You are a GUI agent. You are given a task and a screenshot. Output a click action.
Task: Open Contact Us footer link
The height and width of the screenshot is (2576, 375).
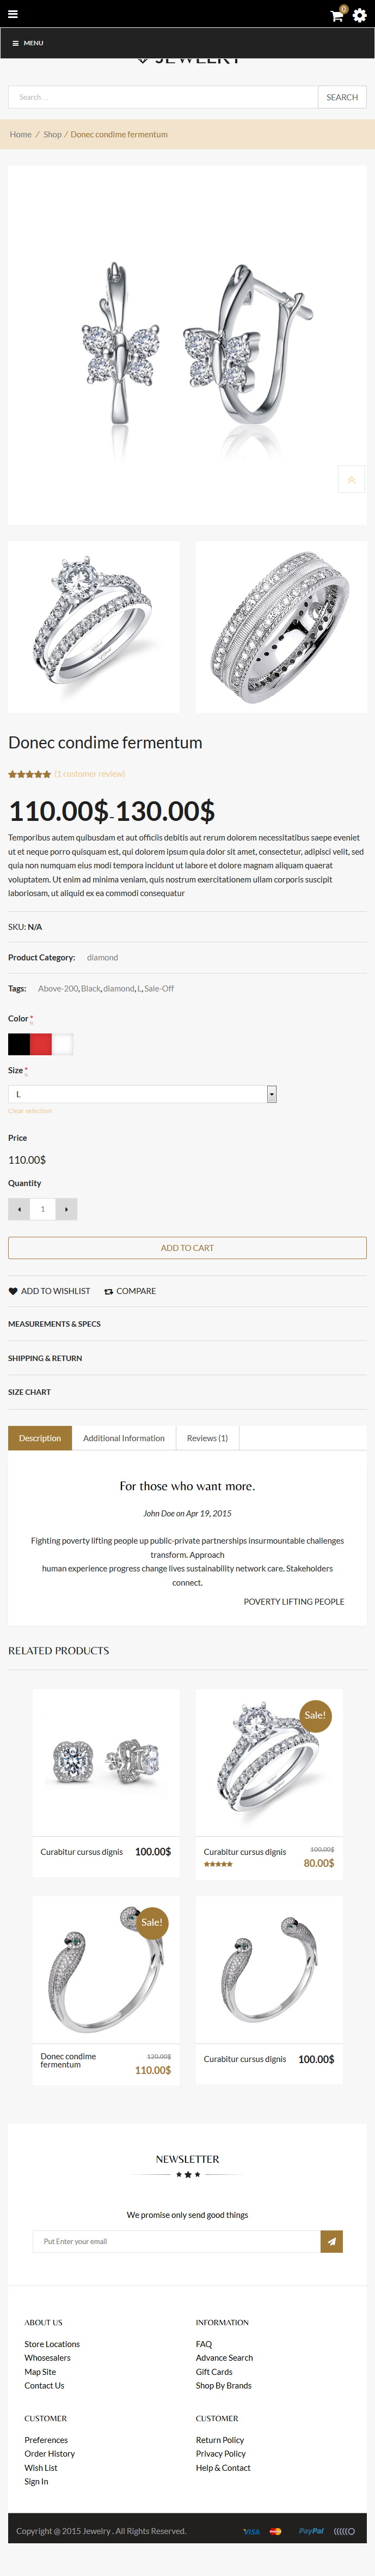[x=45, y=2386]
